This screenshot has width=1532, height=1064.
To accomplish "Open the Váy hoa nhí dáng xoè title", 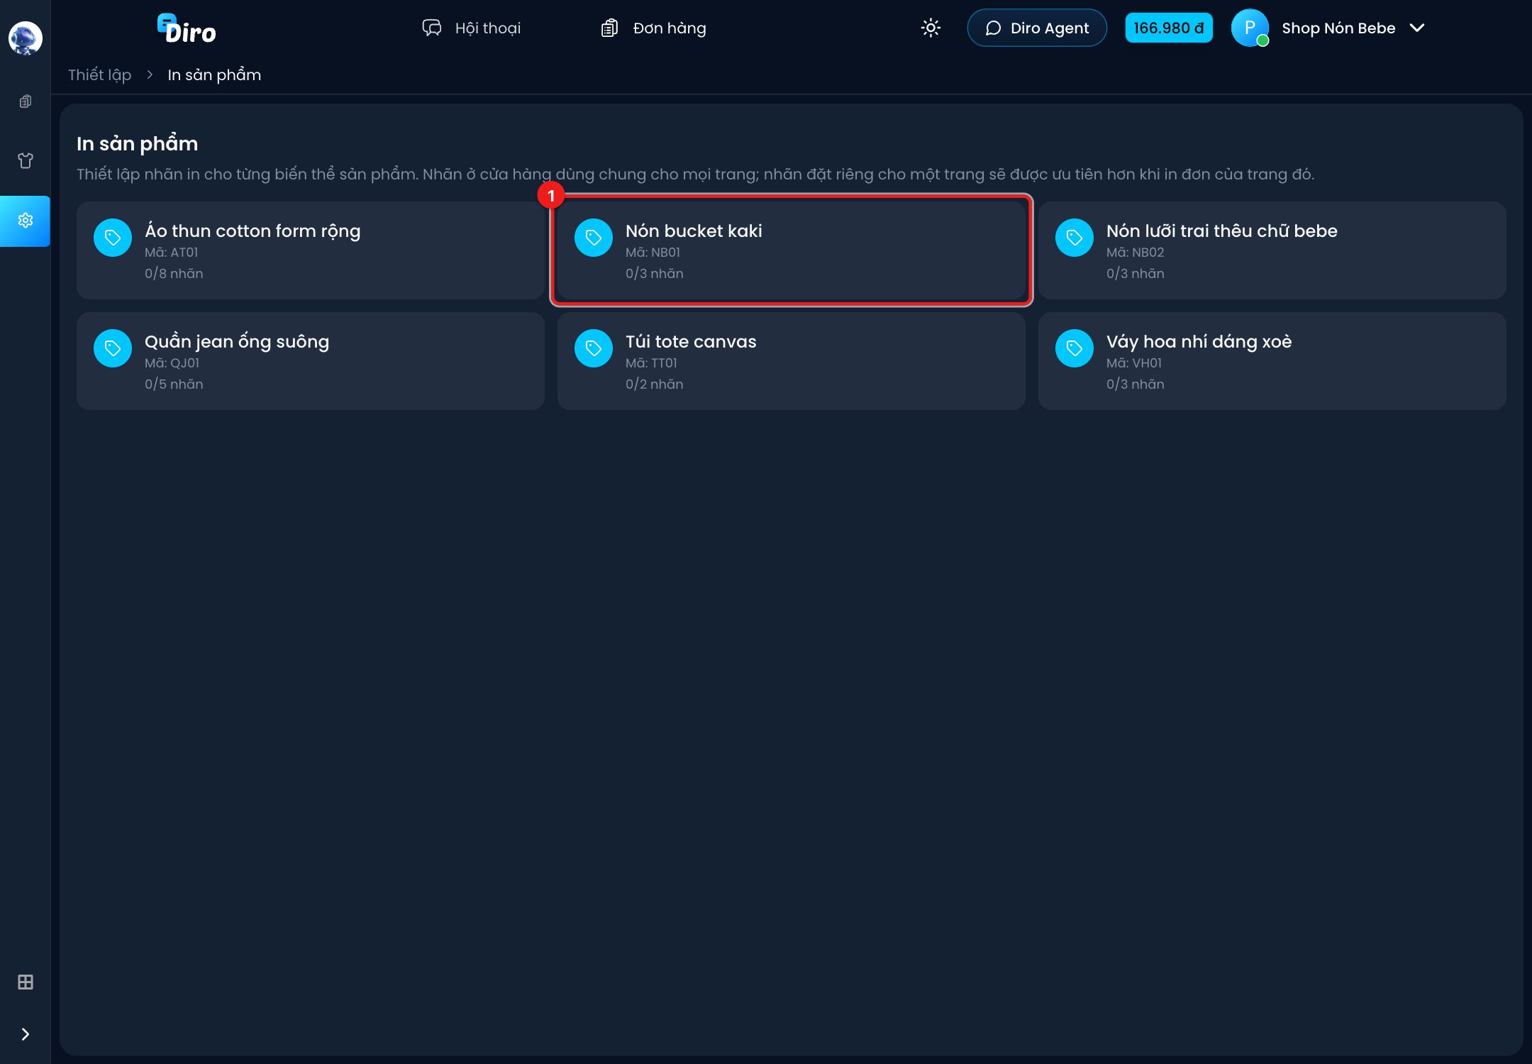I will click(1199, 342).
